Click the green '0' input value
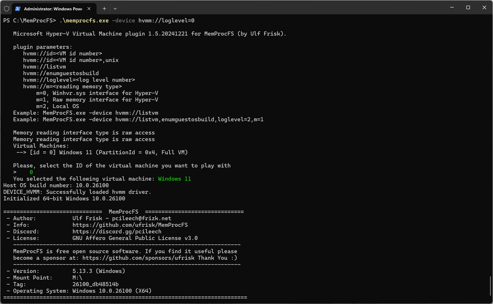This screenshot has height=304, width=493. coord(31,172)
